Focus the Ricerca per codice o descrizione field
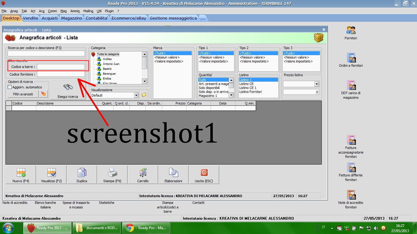This screenshot has height=234, width=417. click(46, 54)
